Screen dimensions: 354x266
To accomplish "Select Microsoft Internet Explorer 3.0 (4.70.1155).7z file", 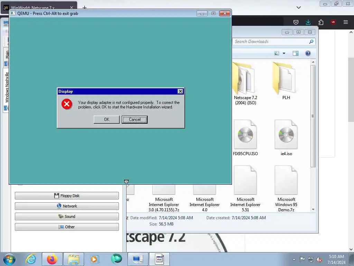I will 164,199.
